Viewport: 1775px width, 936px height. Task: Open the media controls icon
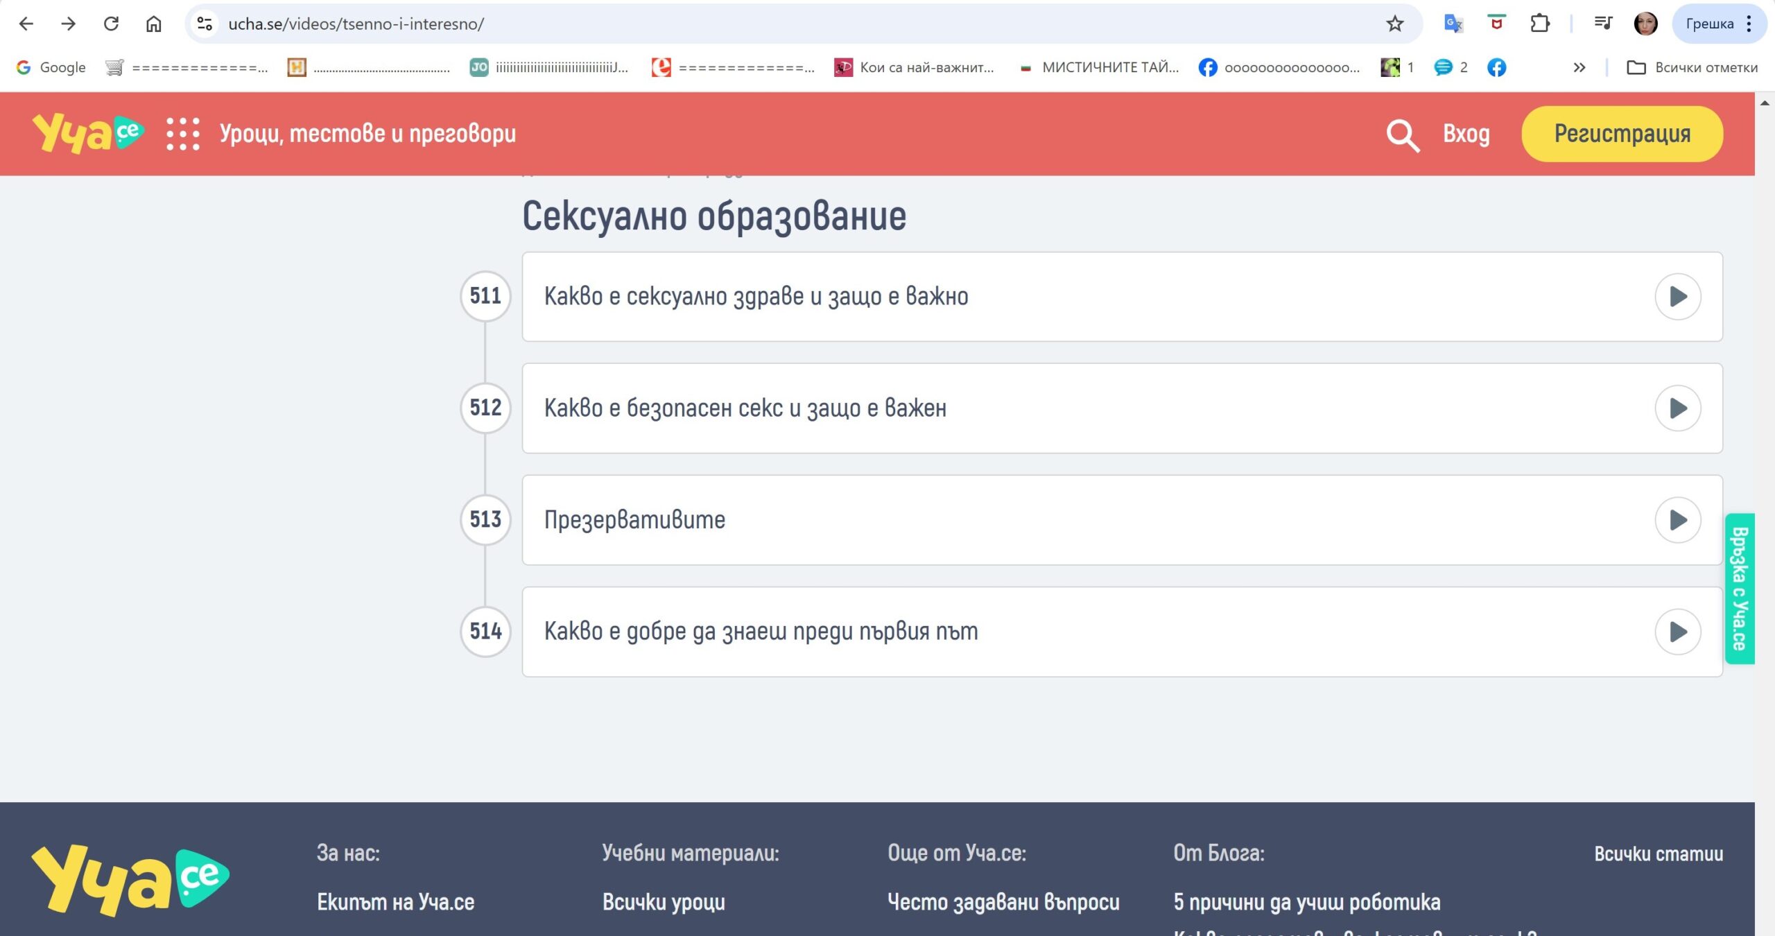pos(1602,24)
